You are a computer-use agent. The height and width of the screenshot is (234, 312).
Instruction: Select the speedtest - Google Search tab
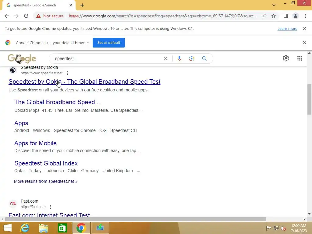point(39,5)
